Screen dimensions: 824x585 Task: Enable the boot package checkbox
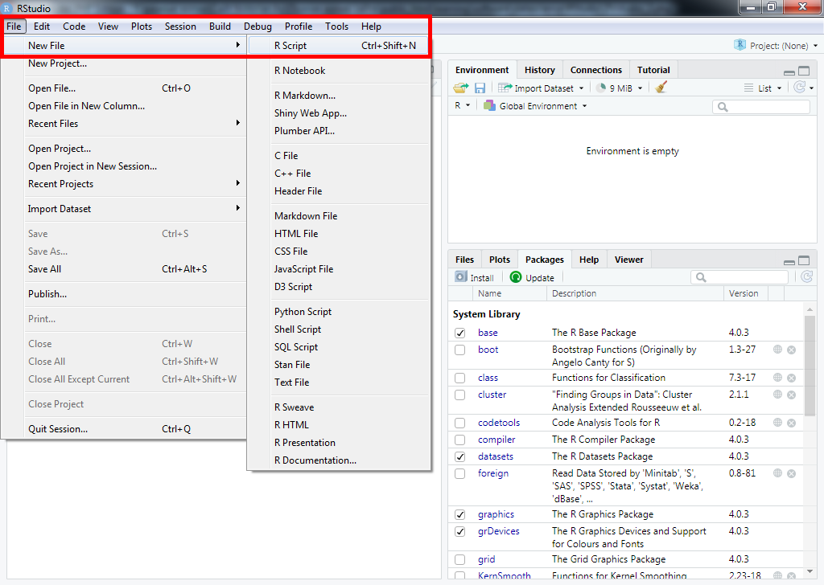coord(460,350)
